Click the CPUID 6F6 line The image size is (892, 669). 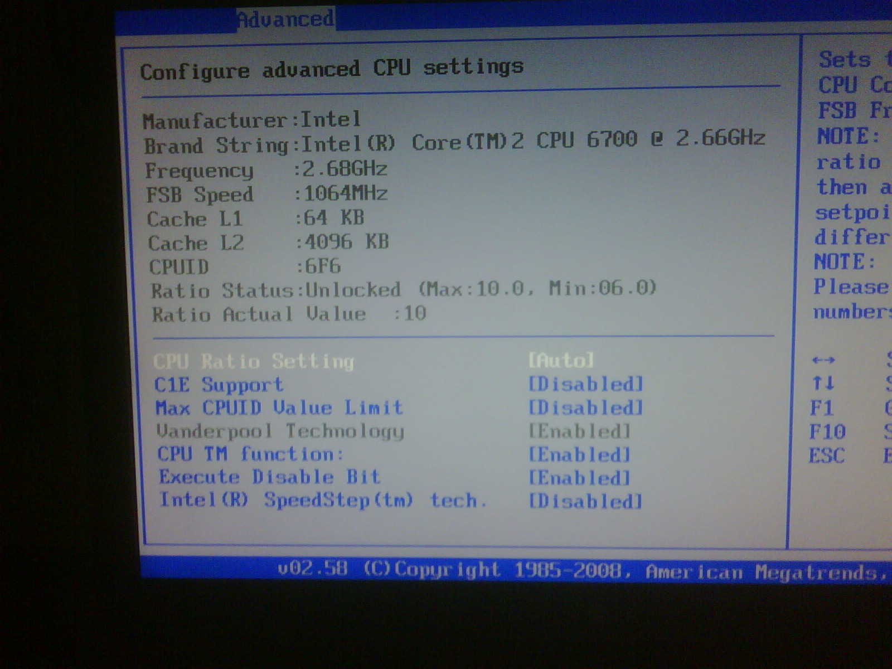click(x=245, y=266)
